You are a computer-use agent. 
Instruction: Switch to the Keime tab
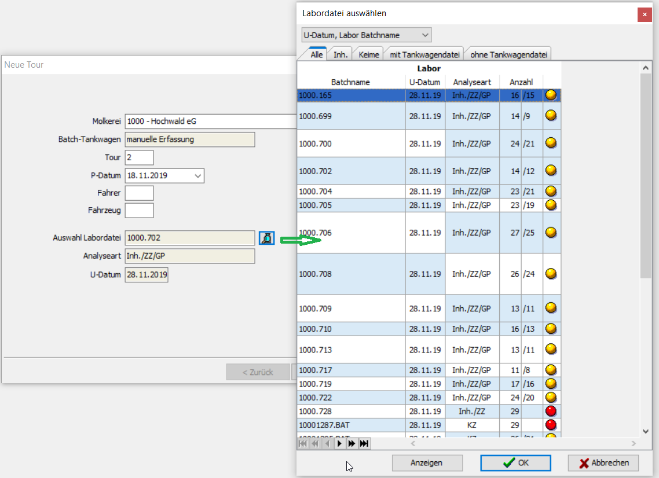369,54
